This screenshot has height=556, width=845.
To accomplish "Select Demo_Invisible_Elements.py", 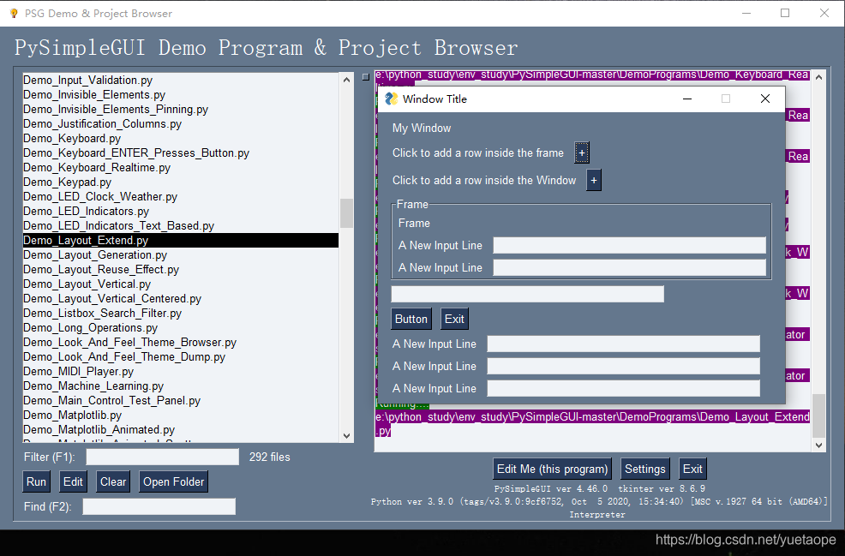I will [x=181, y=94].
